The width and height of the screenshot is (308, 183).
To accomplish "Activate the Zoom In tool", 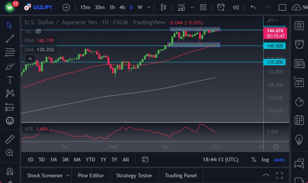I will (10, 153).
